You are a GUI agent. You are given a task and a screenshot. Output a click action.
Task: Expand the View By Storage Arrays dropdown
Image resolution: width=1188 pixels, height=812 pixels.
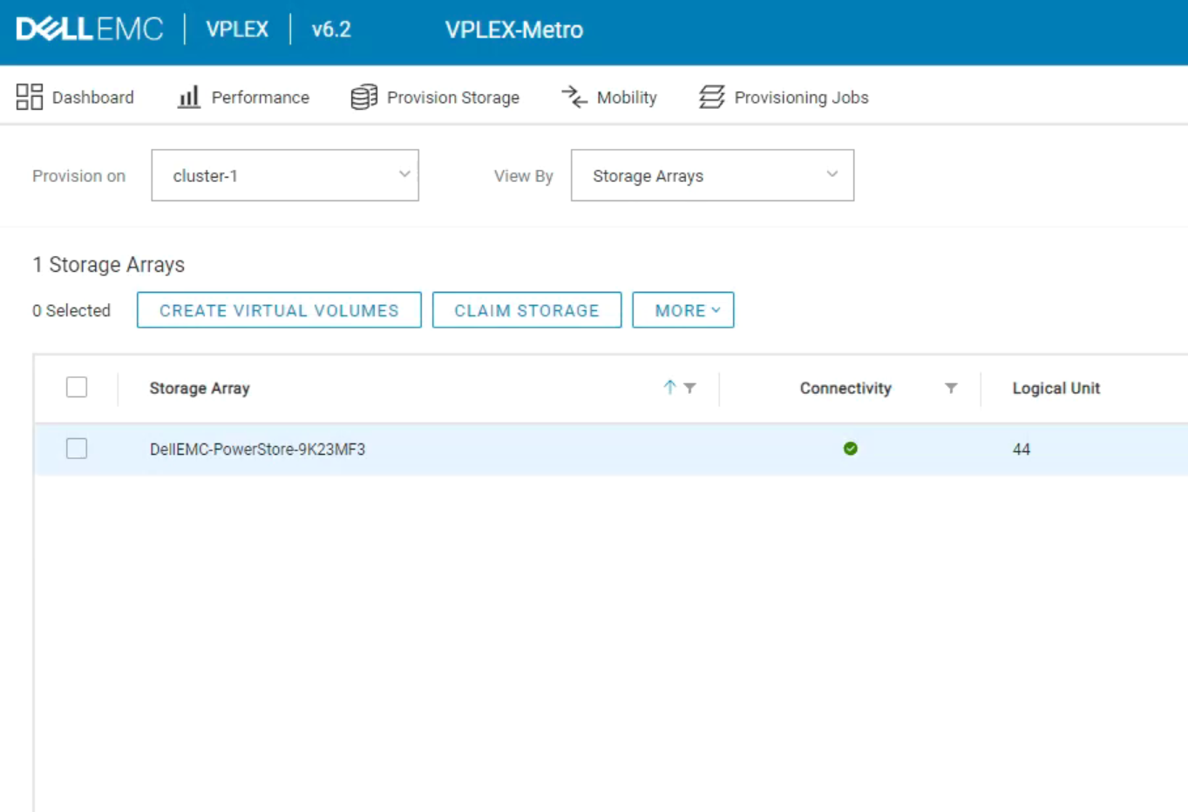712,175
